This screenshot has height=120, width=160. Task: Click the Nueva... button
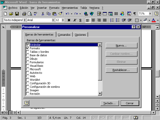pyautogui.click(x=121, y=45)
